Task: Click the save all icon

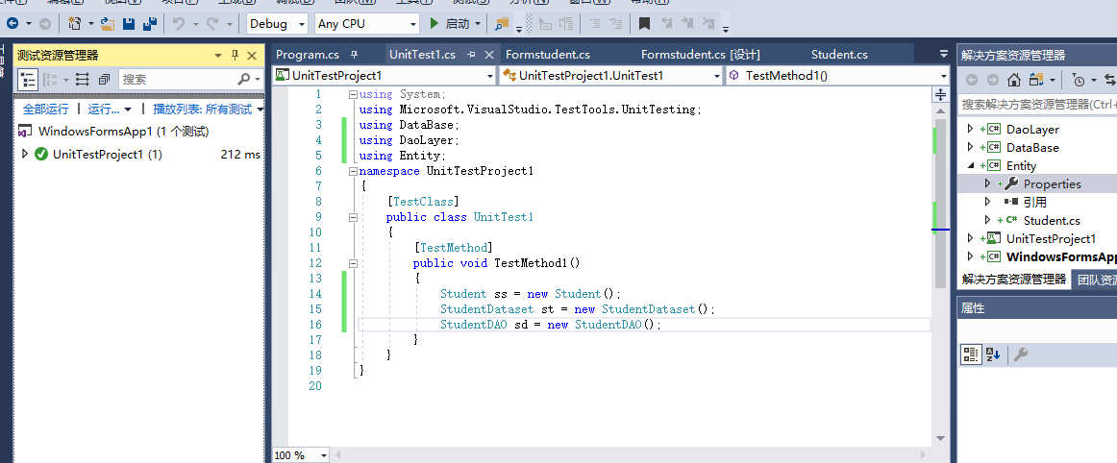Action: [150, 23]
